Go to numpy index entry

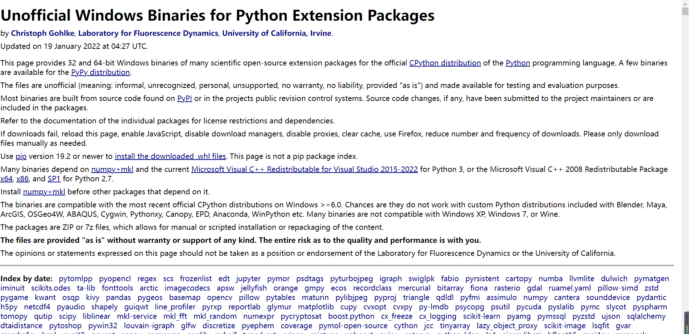pos(536,297)
